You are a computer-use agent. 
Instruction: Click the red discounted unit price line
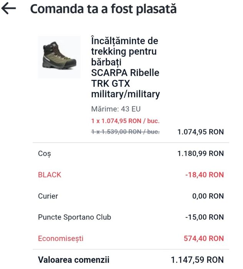125,121
